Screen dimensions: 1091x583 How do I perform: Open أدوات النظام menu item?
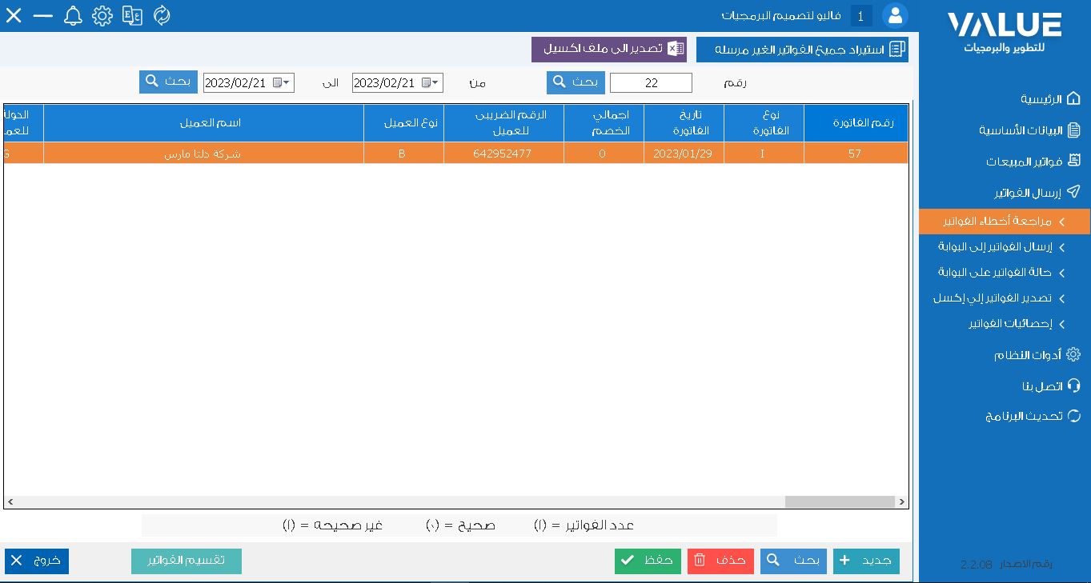pos(1037,355)
